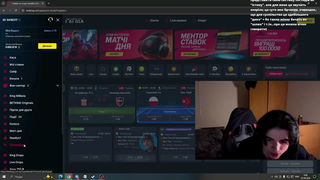Open Microsoft Edge from taskbar

[x=60, y=177]
